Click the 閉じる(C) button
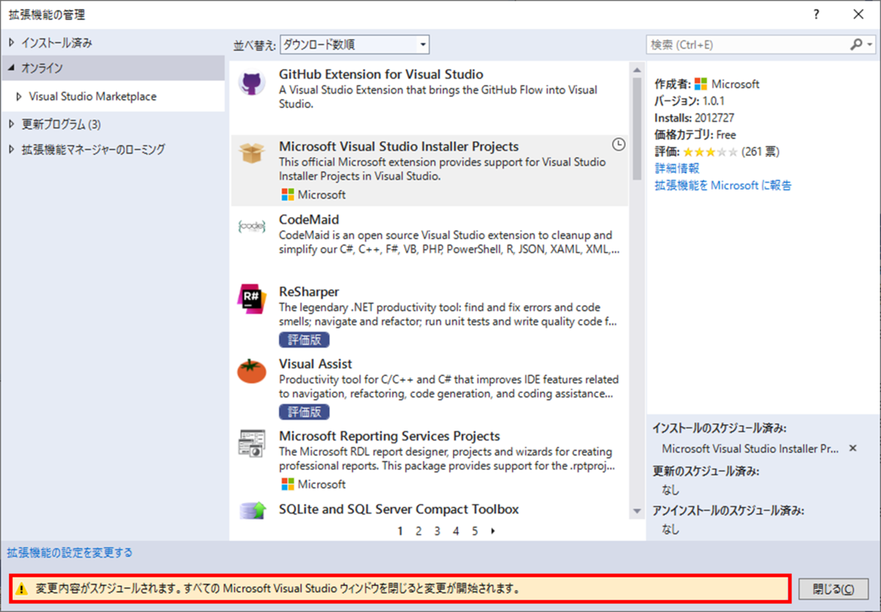 click(833, 588)
